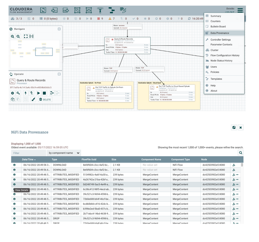View details of first DOWNLOAD event
This screenshot has height=242, width=259.
click(14, 165)
